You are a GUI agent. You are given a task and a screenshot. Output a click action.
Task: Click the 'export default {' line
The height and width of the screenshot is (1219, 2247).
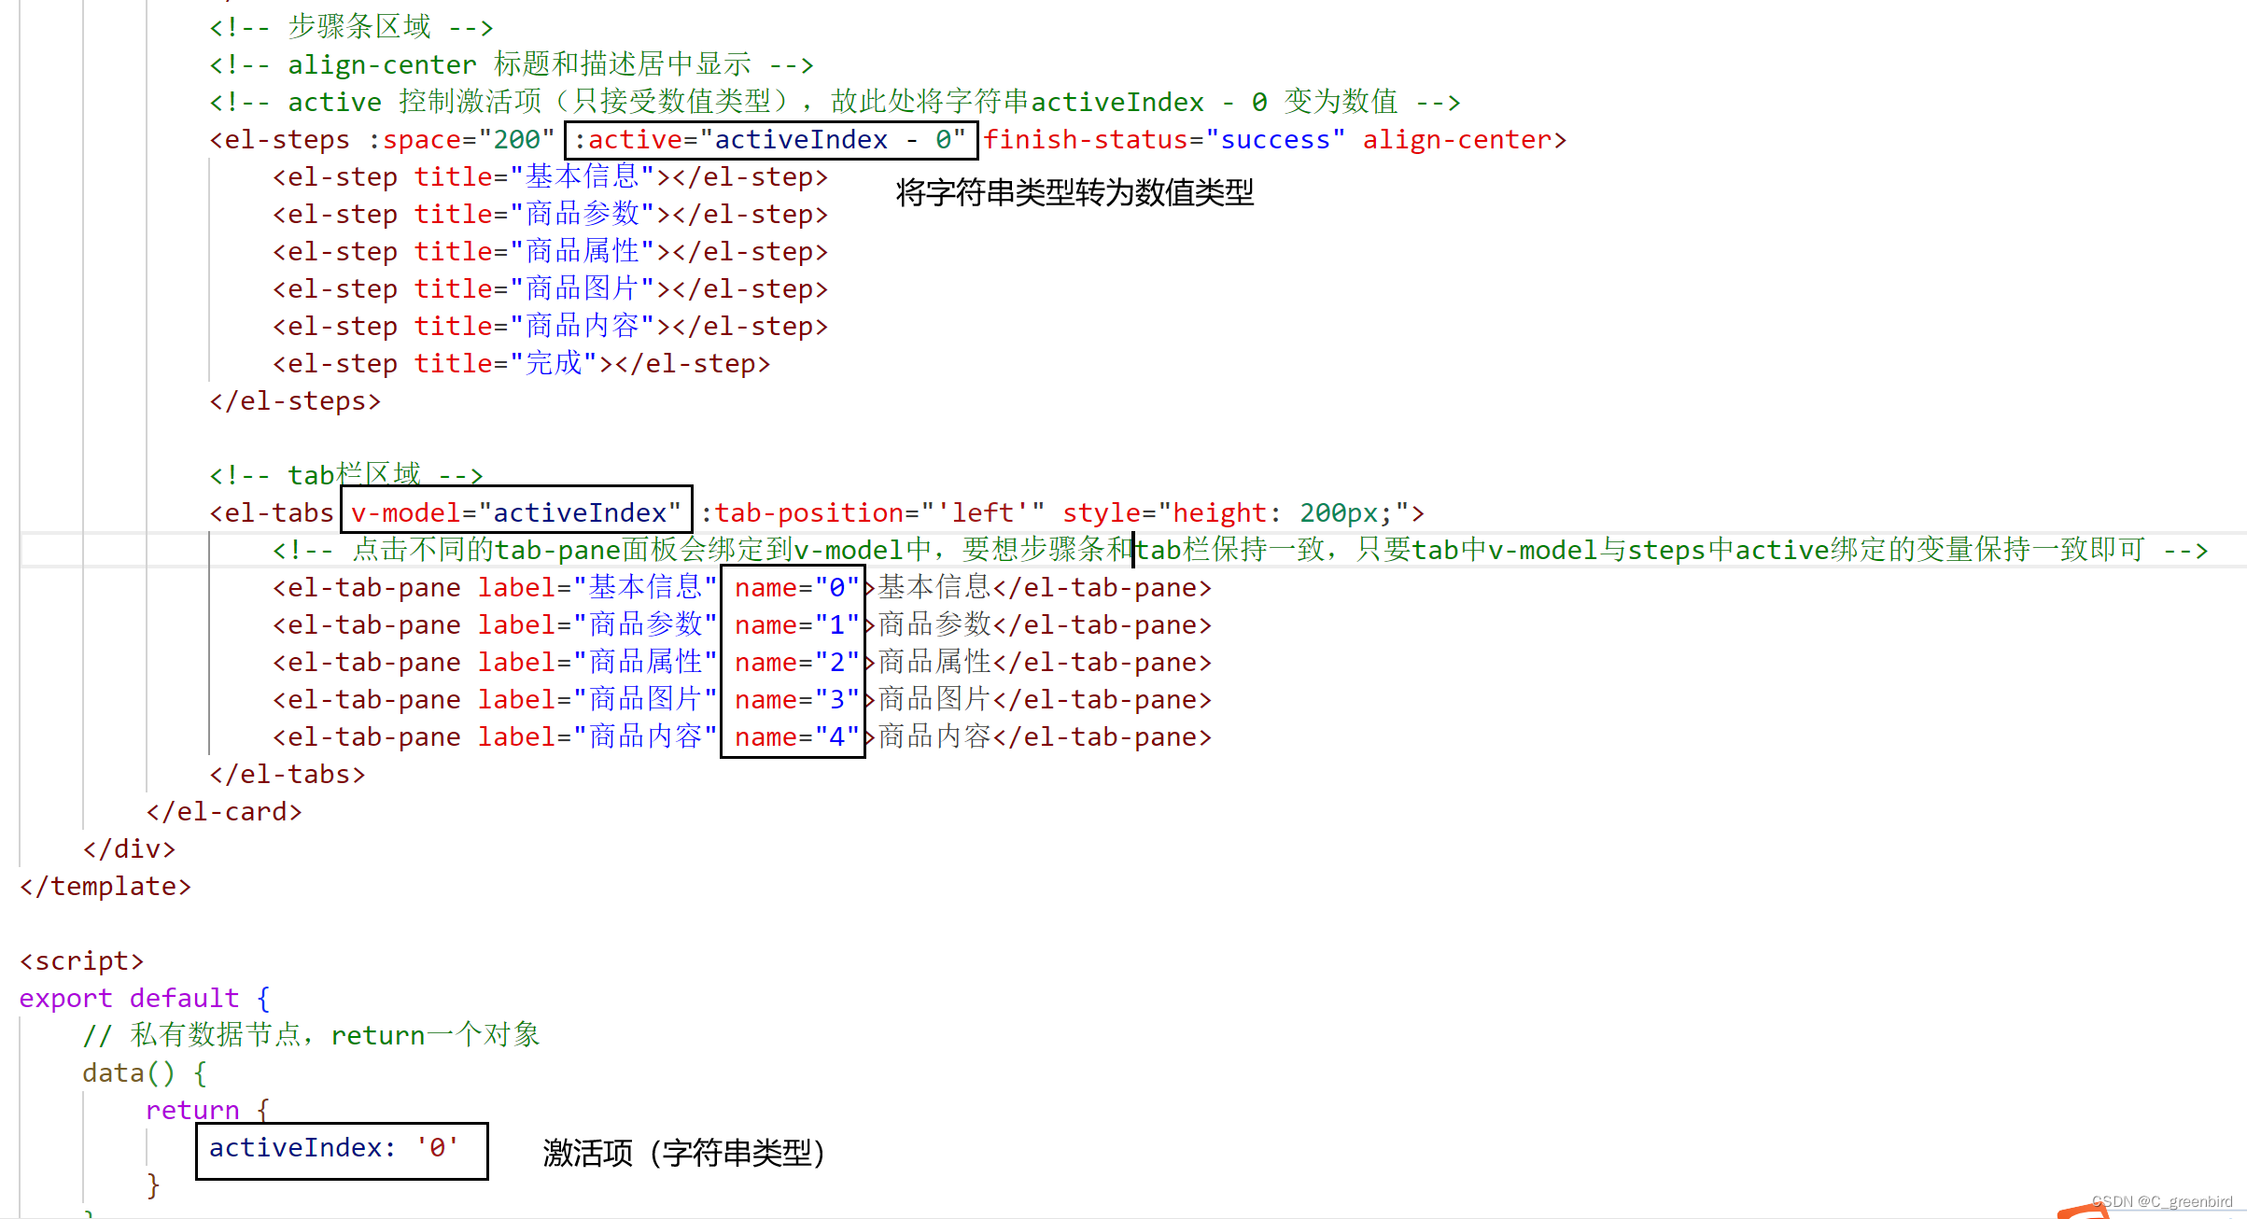tap(145, 998)
